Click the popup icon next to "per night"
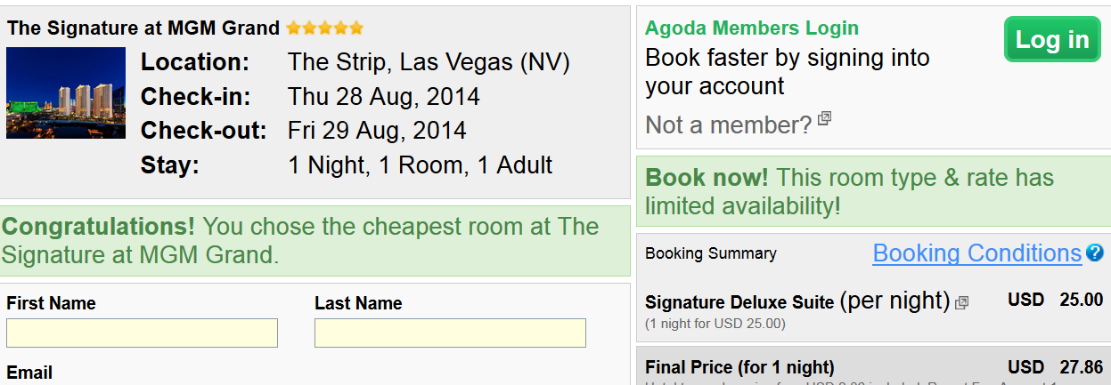1111x385 pixels. (x=961, y=303)
